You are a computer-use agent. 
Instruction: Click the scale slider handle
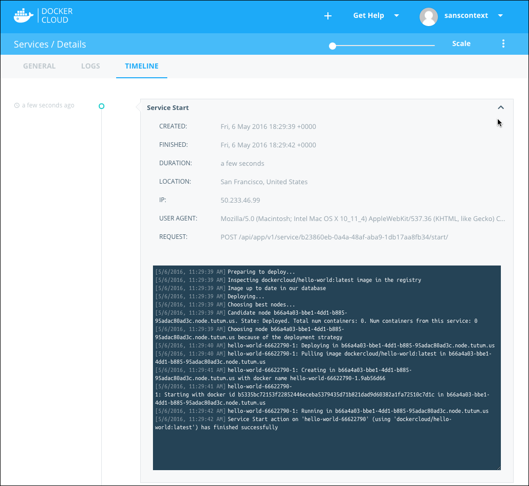[x=333, y=46]
